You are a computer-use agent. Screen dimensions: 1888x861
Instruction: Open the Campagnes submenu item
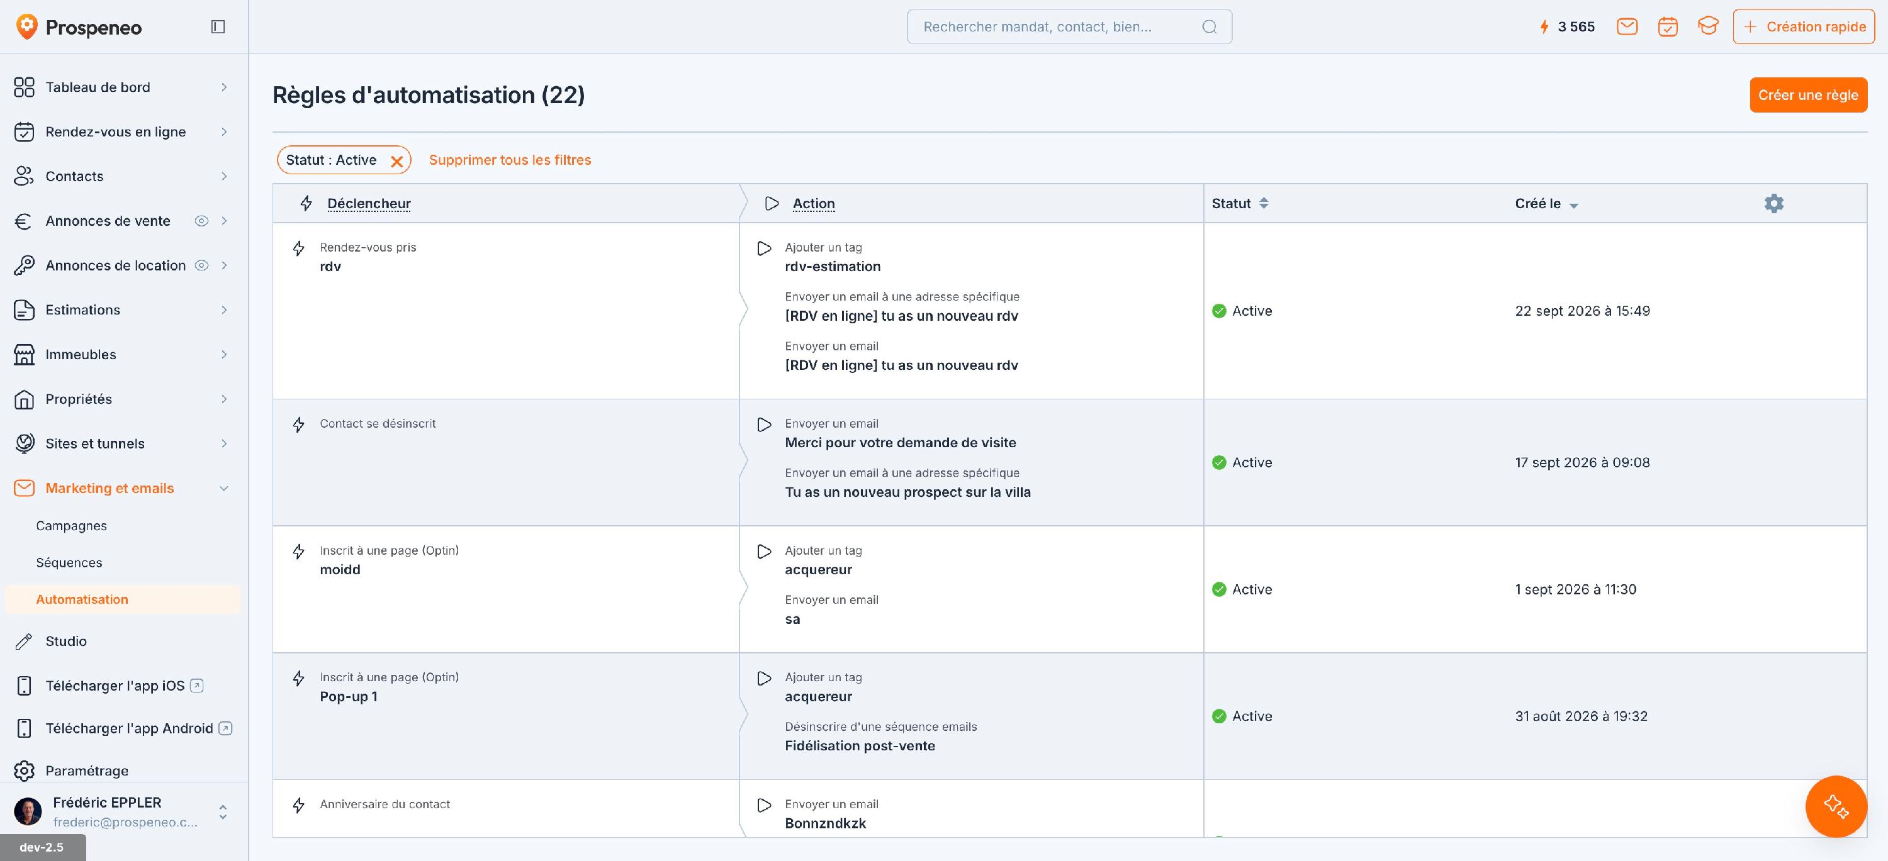(71, 526)
